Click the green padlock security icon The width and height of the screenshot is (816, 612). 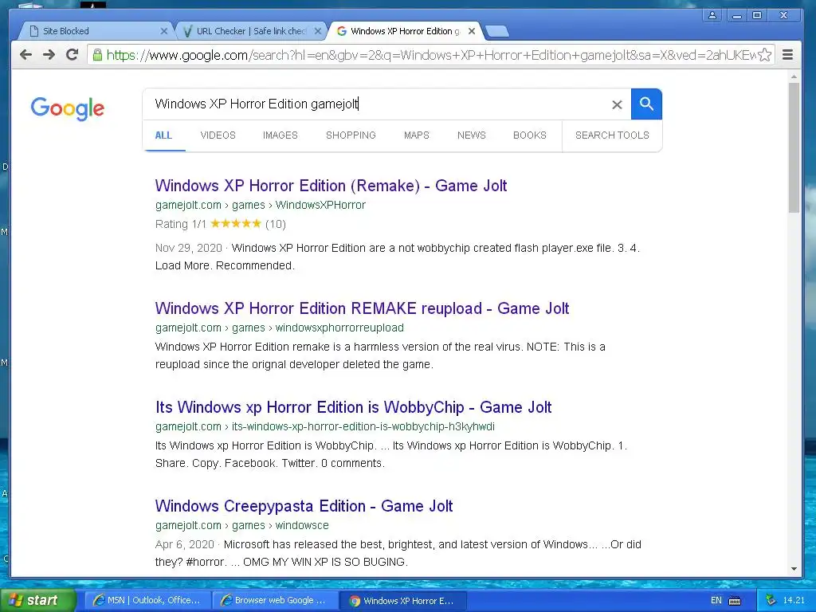coord(97,55)
